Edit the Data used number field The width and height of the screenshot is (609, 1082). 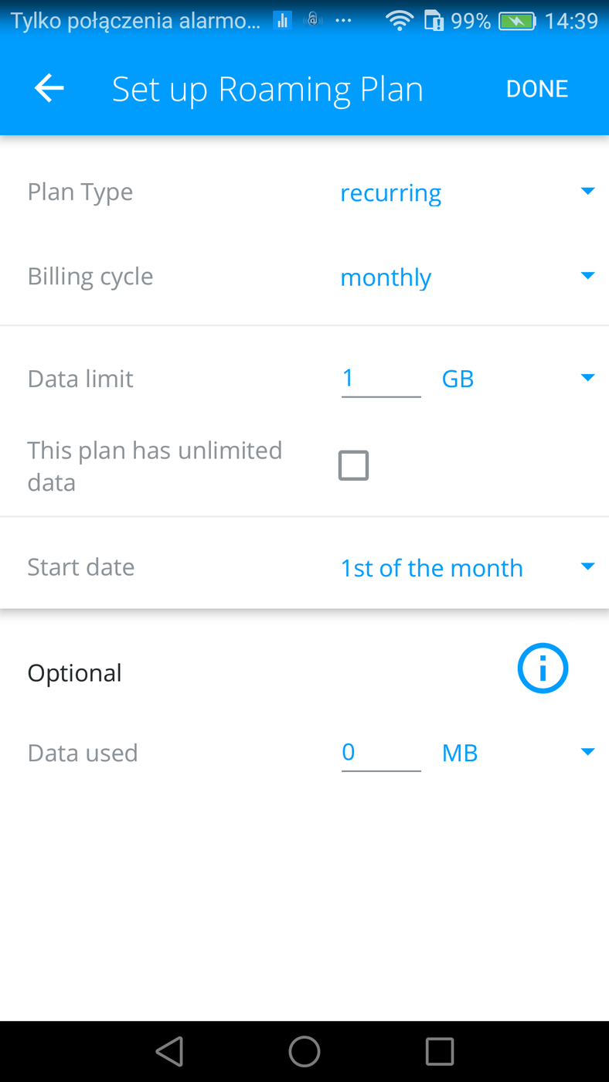(380, 753)
